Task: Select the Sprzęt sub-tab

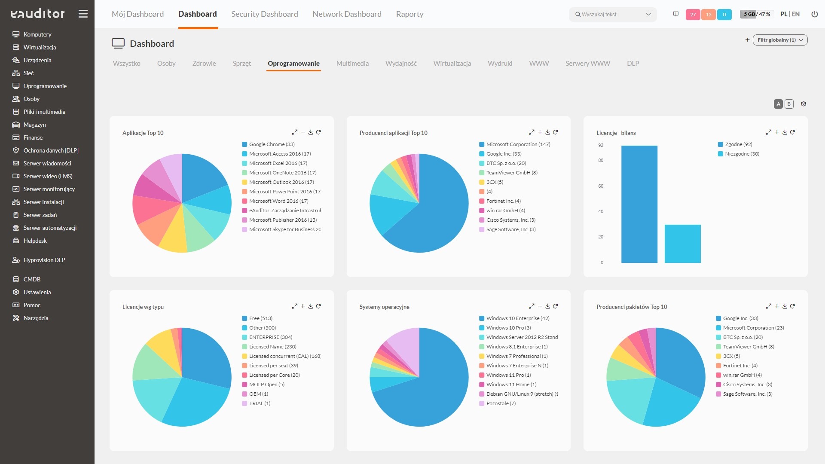Action: click(x=241, y=64)
